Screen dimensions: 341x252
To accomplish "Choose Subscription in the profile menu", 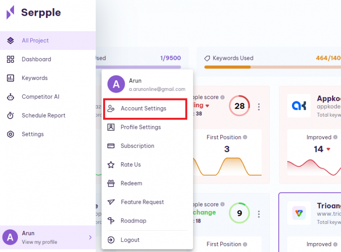I will 137,146.
